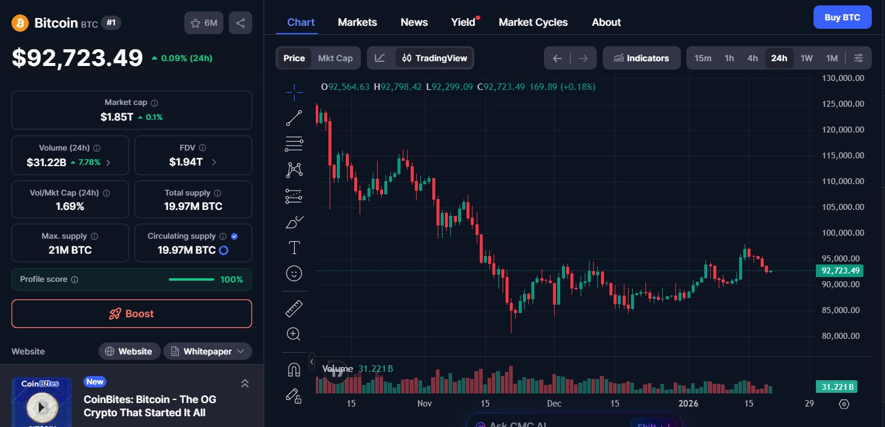
Task: Open the emoji sticker tool
Action: (x=294, y=273)
